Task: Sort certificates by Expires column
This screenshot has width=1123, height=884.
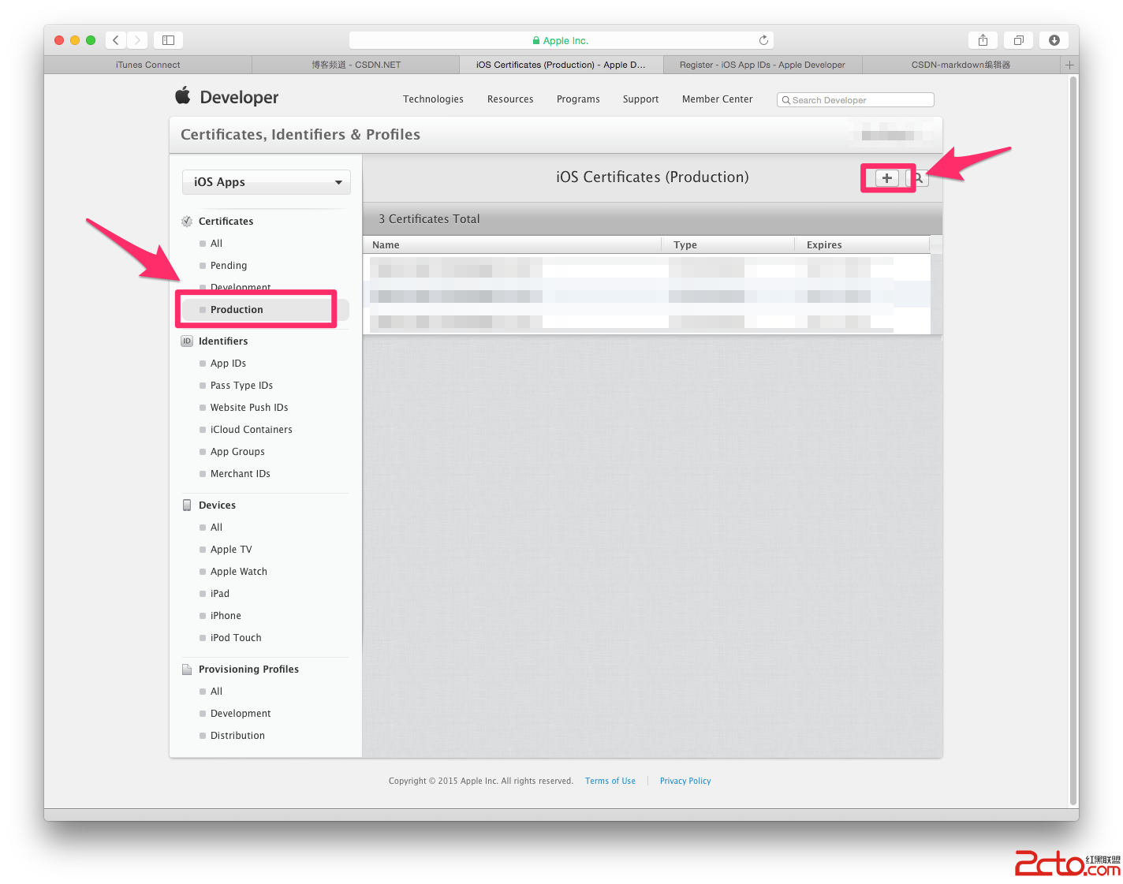Action: point(863,244)
